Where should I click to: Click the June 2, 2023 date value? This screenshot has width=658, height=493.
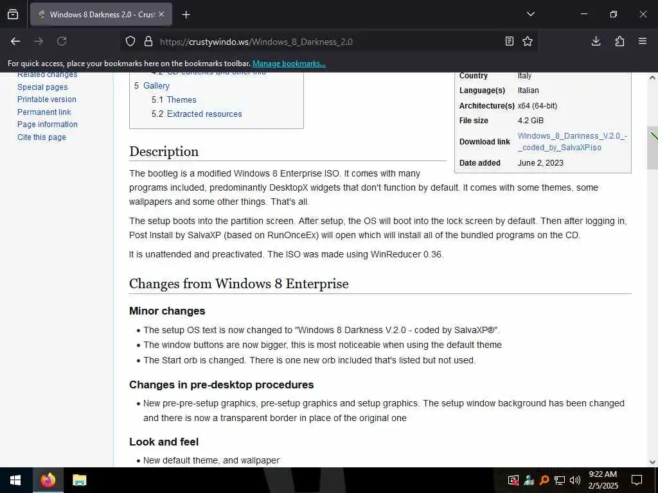coord(540,163)
